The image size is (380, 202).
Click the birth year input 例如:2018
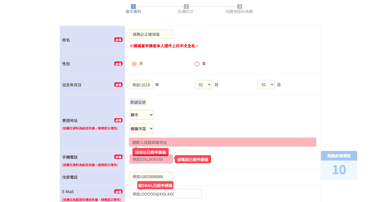click(141, 85)
